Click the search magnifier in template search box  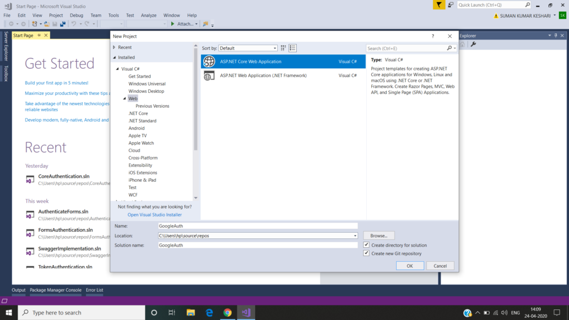pyautogui.click(x=449, y=48)
